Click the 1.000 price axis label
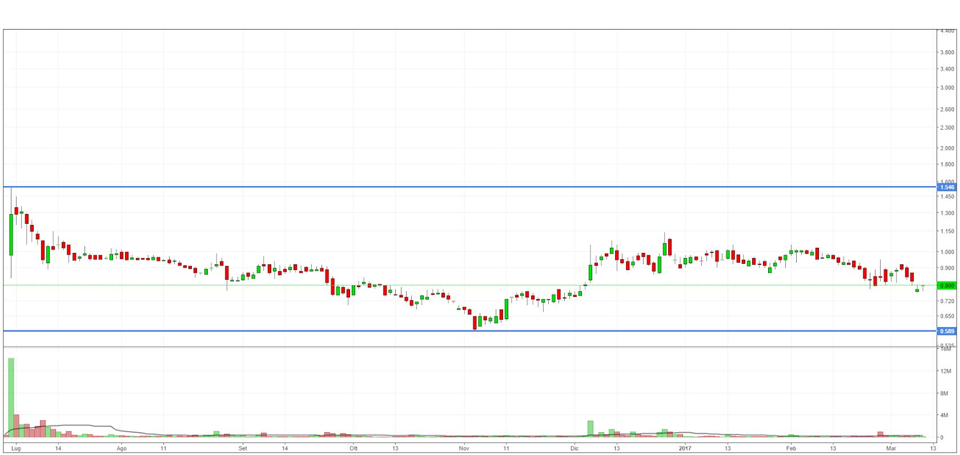 click(947, 252)
